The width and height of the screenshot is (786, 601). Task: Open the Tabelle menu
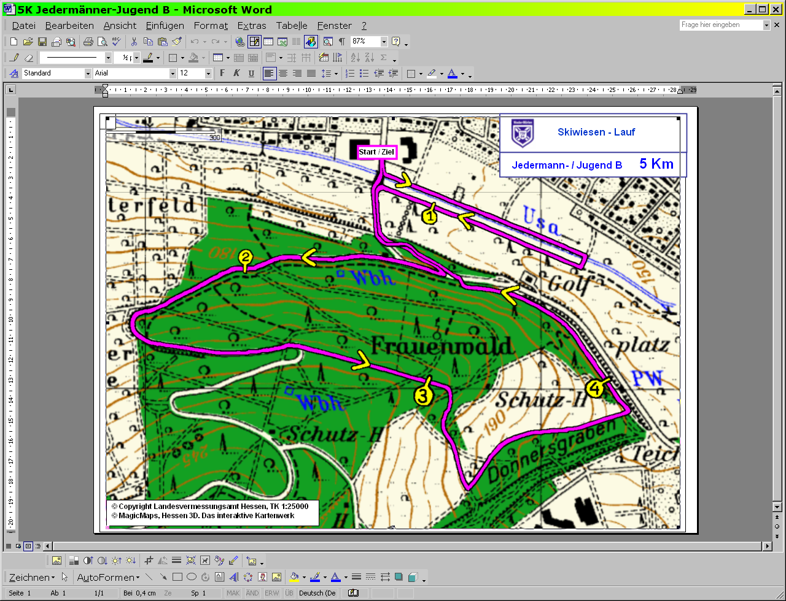point(292,26)
